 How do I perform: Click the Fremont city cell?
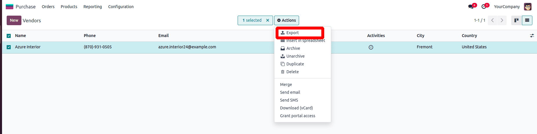425,47
